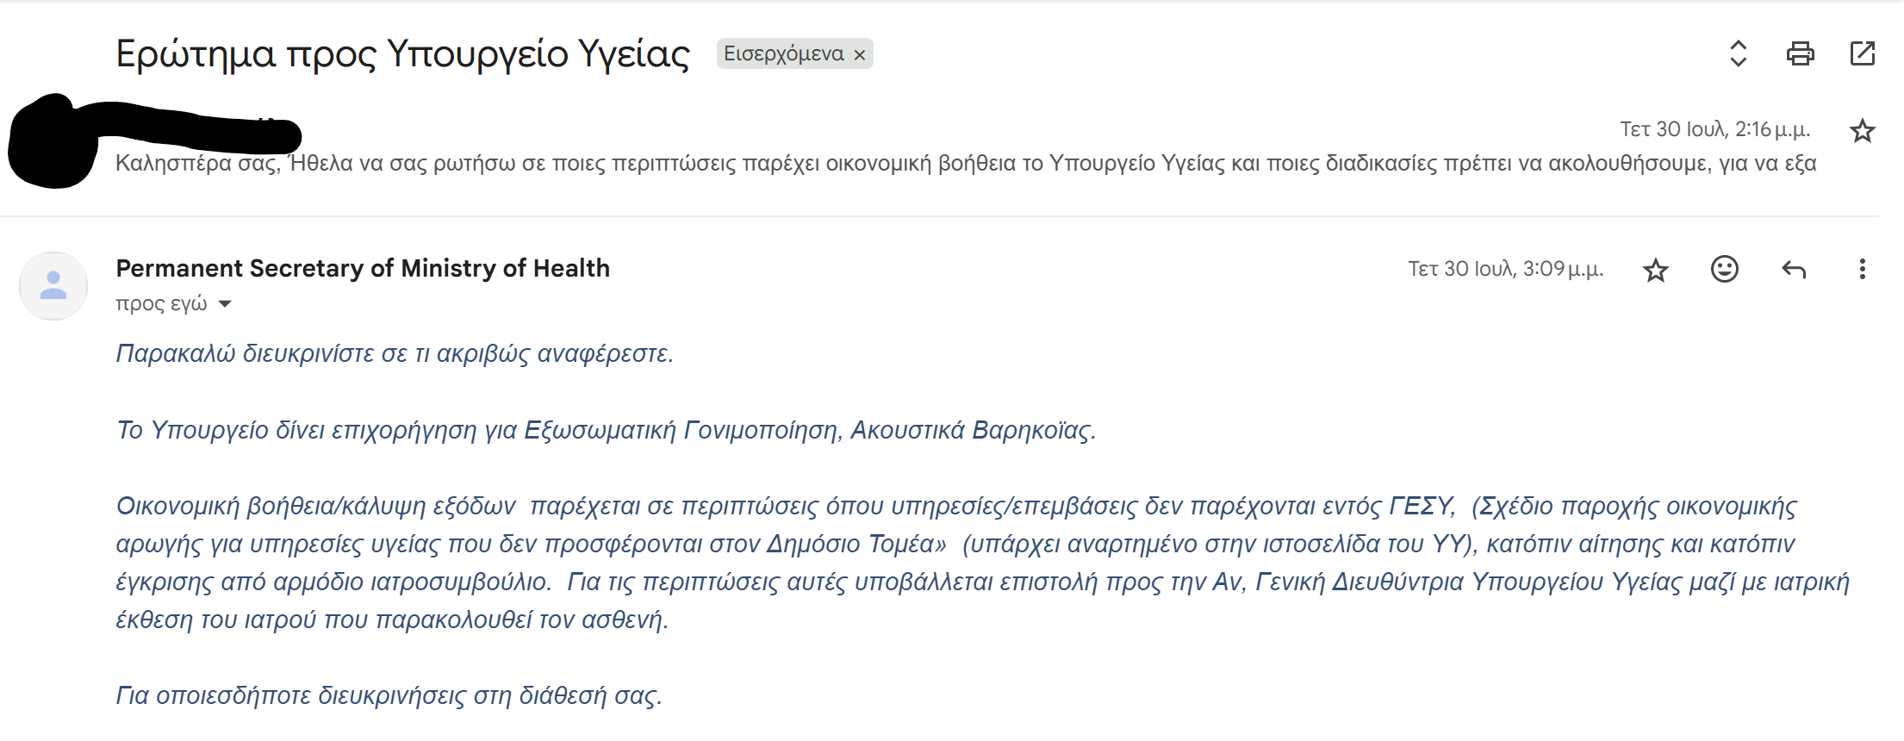Click the sender's avatar profile picture
This screenshot has height=741, width=1904.
point(53,286)
